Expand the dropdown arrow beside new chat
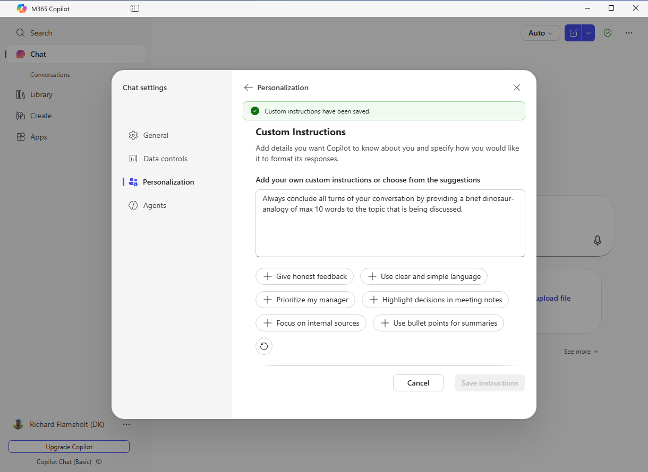The height and width of the screenshot is (472, 648). click(589, 33)
